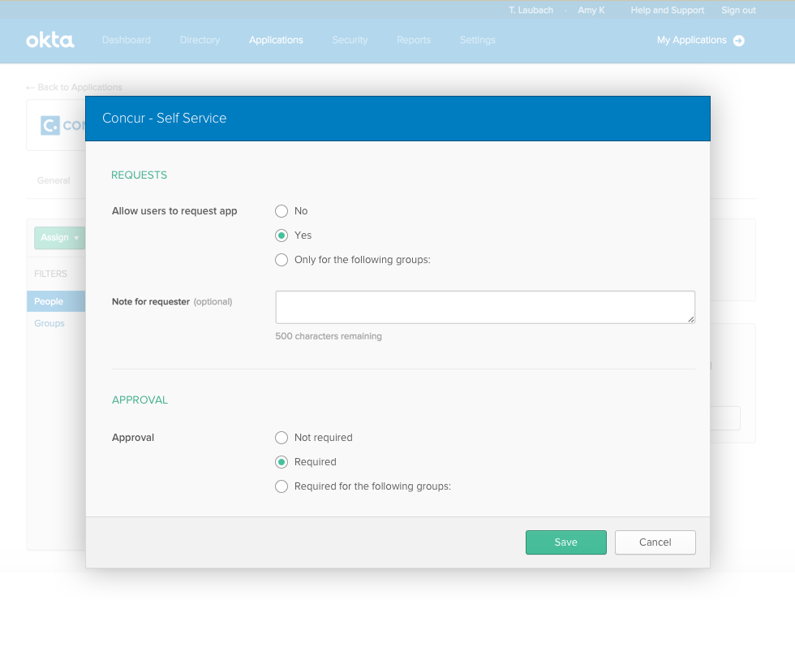The image size is (795, 661).
Task: Open Help and Support
Action: coord(667,10)
